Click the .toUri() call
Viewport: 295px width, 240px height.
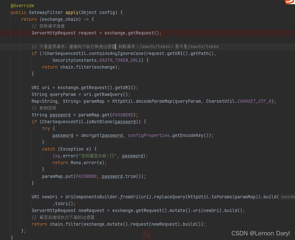(63, 204)
